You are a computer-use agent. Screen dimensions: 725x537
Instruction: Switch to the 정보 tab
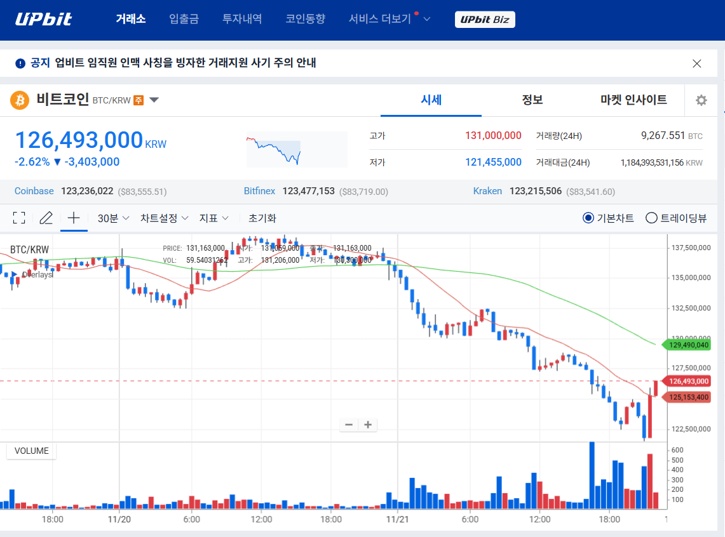pyautogui.click(x=532, y=100)
